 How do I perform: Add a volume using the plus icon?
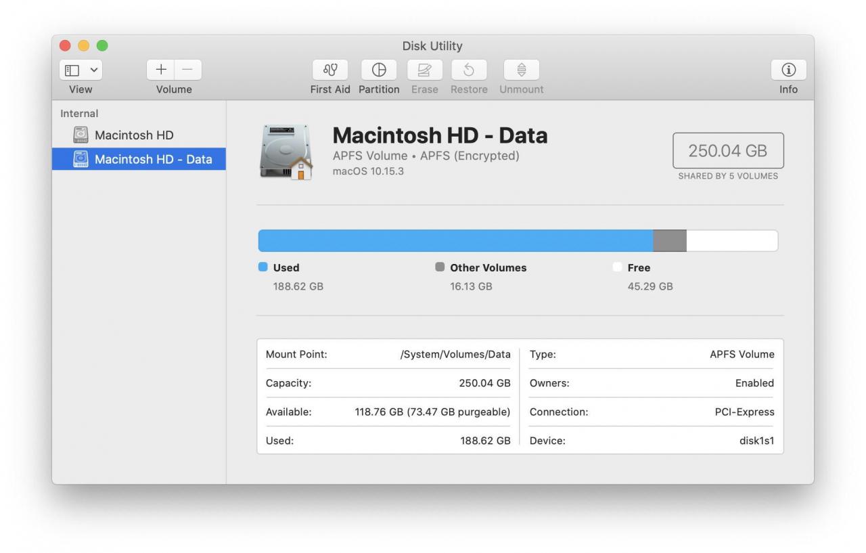click(160, 69)
